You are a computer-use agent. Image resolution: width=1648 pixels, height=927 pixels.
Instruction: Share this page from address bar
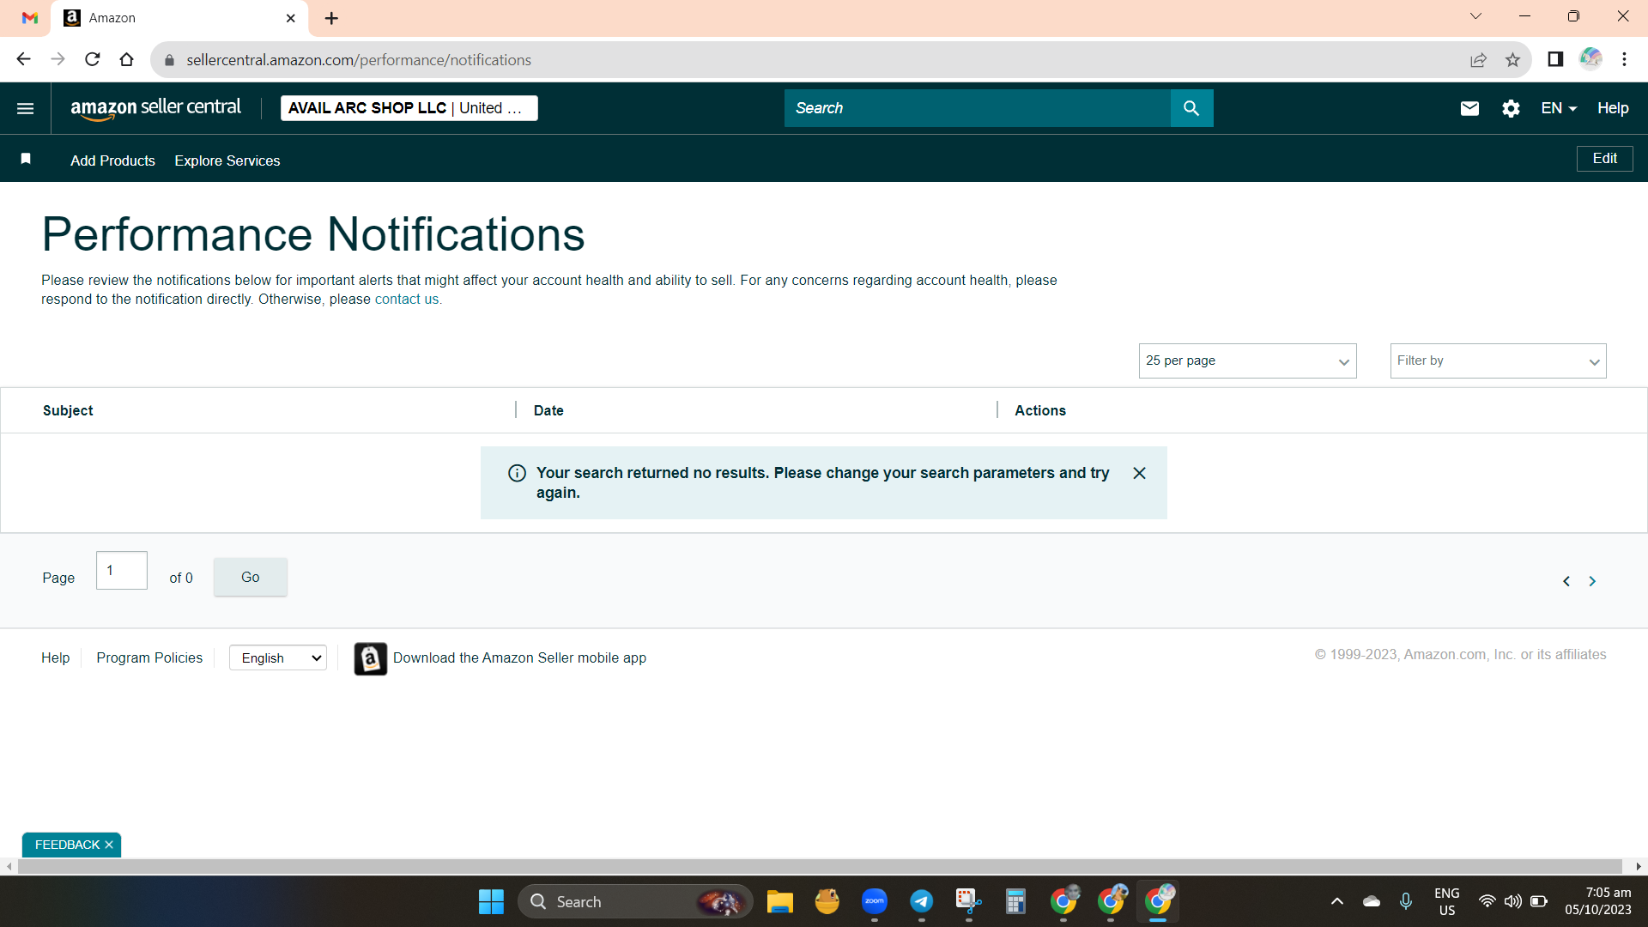coord(1478,59)
